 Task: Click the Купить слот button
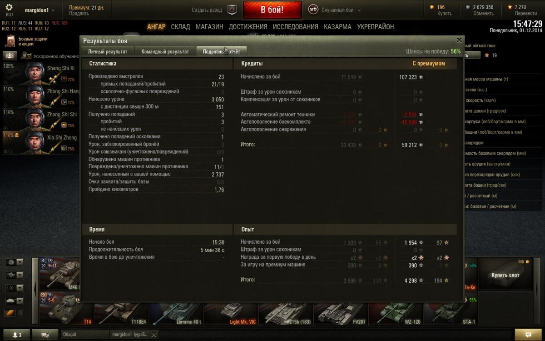coord(505,275)
